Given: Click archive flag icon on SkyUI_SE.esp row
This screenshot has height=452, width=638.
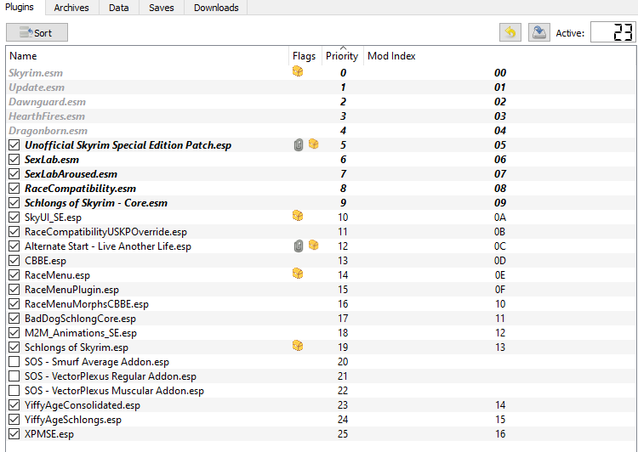Looking at the screenshot, I should pyautogui.click(x=298, y=216).
